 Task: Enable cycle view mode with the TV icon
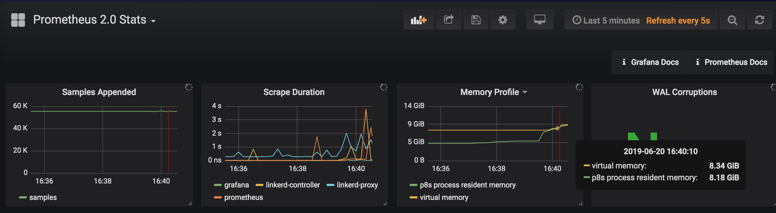(540, 20)
